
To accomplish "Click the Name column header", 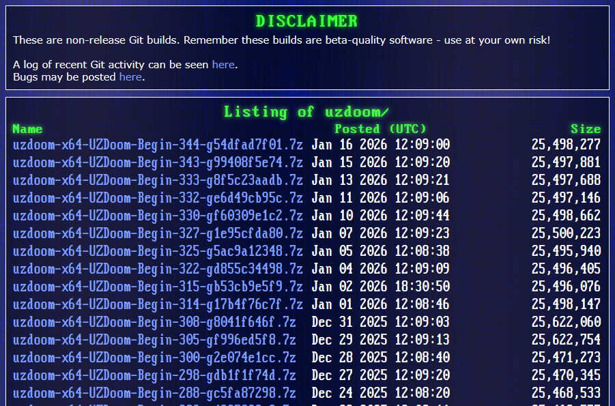I will pyautogui.click(x=27, y=129).
